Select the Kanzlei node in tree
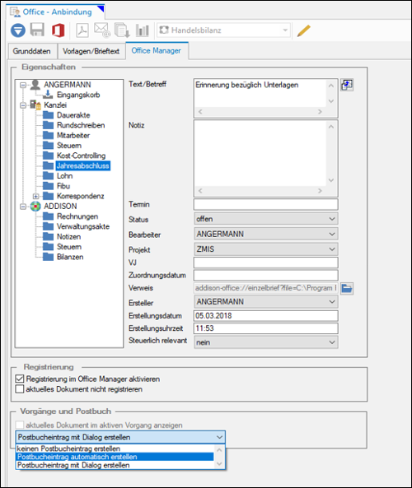The height and width of the screenshot is (488, 412). pos(55,105)
